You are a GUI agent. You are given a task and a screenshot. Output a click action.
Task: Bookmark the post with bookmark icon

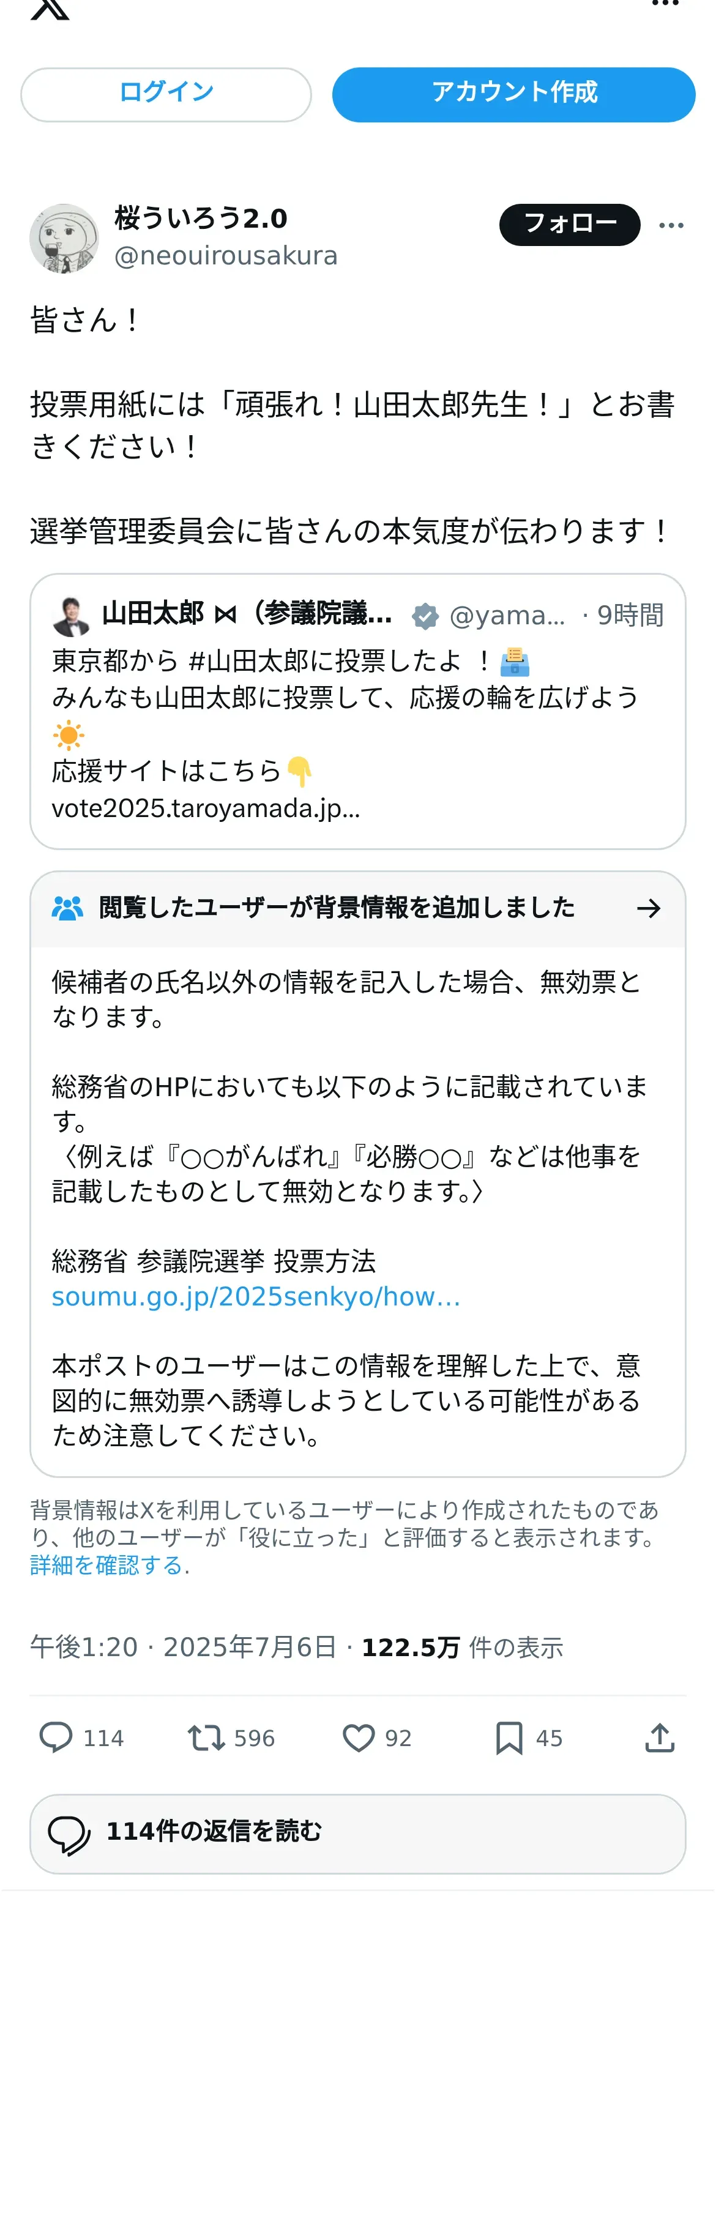coord(509,1738)
